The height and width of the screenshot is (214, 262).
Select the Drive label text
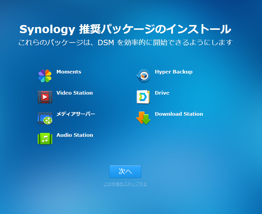pyautogui.click(x=162, y=93)
